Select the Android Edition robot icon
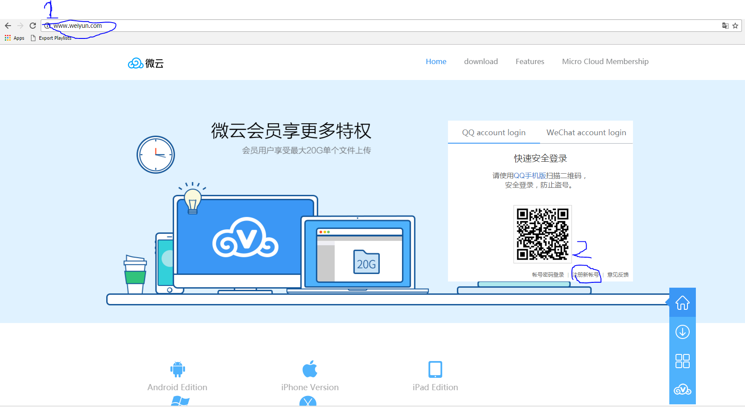 [178, 369]
